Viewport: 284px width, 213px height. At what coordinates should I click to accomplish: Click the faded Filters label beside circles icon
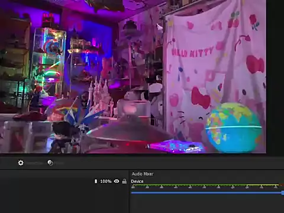pos(59,163)
